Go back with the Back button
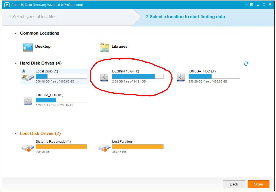Image resolution: width=276 pixels, height=192 pixels. click(234, 184)
